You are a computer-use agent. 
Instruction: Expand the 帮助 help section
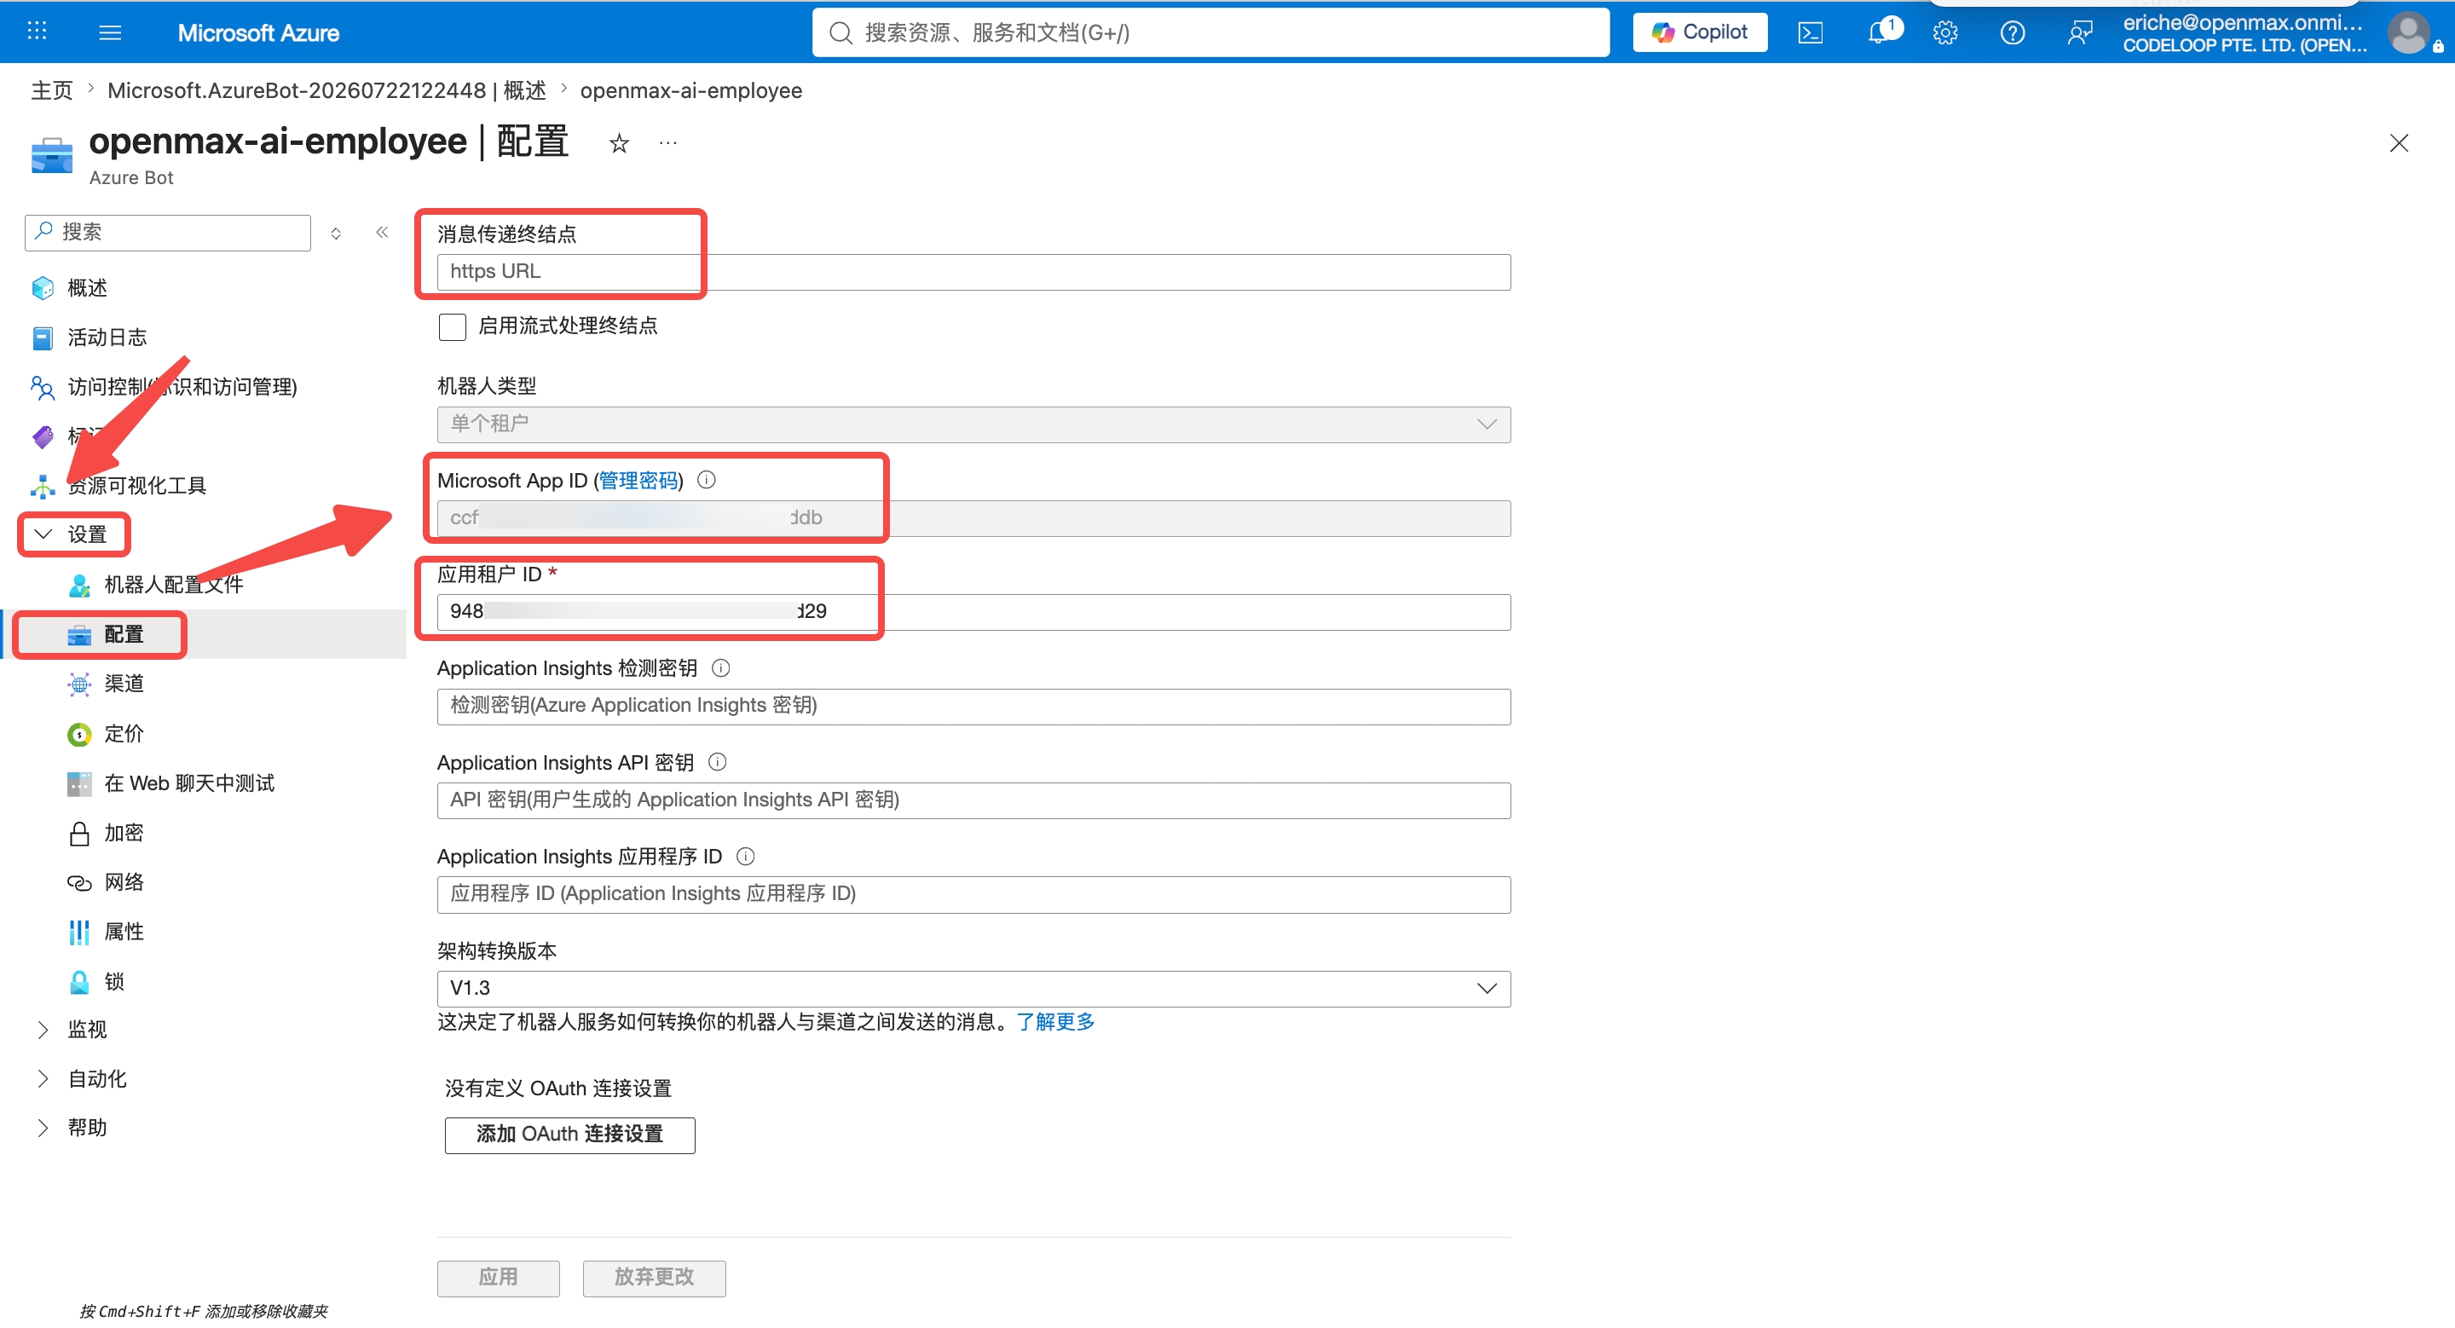pos(71,1127)
